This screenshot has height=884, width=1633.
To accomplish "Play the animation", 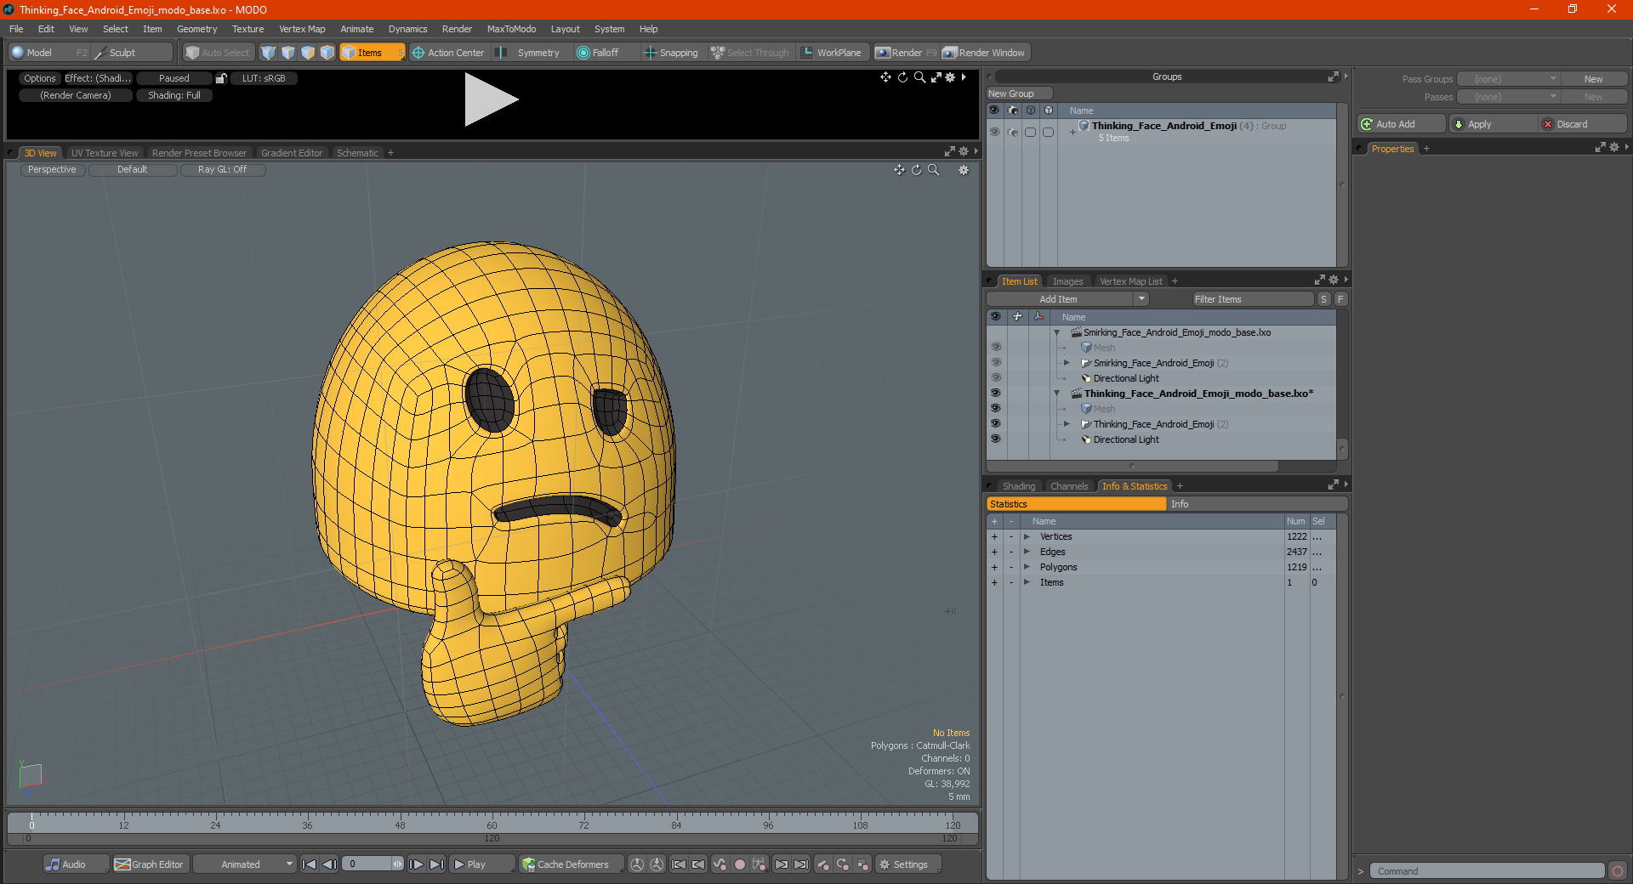I will [x=481, y=864].
